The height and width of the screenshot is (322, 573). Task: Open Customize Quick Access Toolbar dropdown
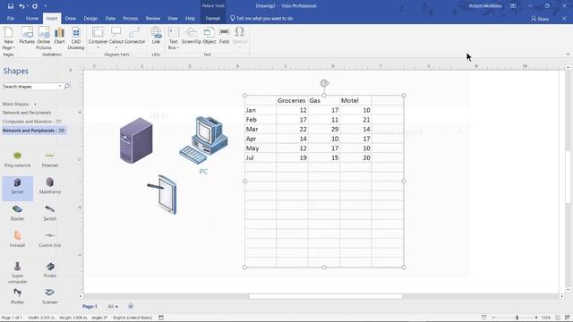(x=46, y=6)
